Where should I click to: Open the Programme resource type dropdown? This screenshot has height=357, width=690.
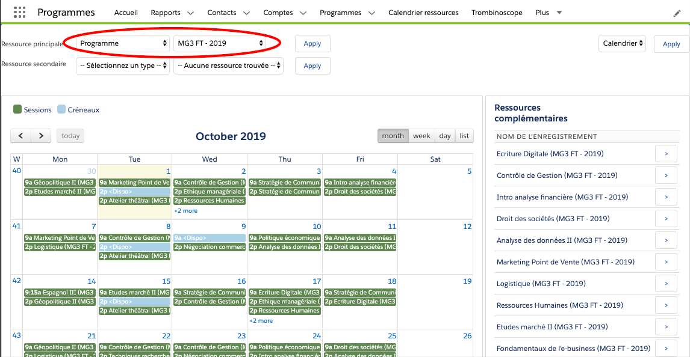[123, 43]
